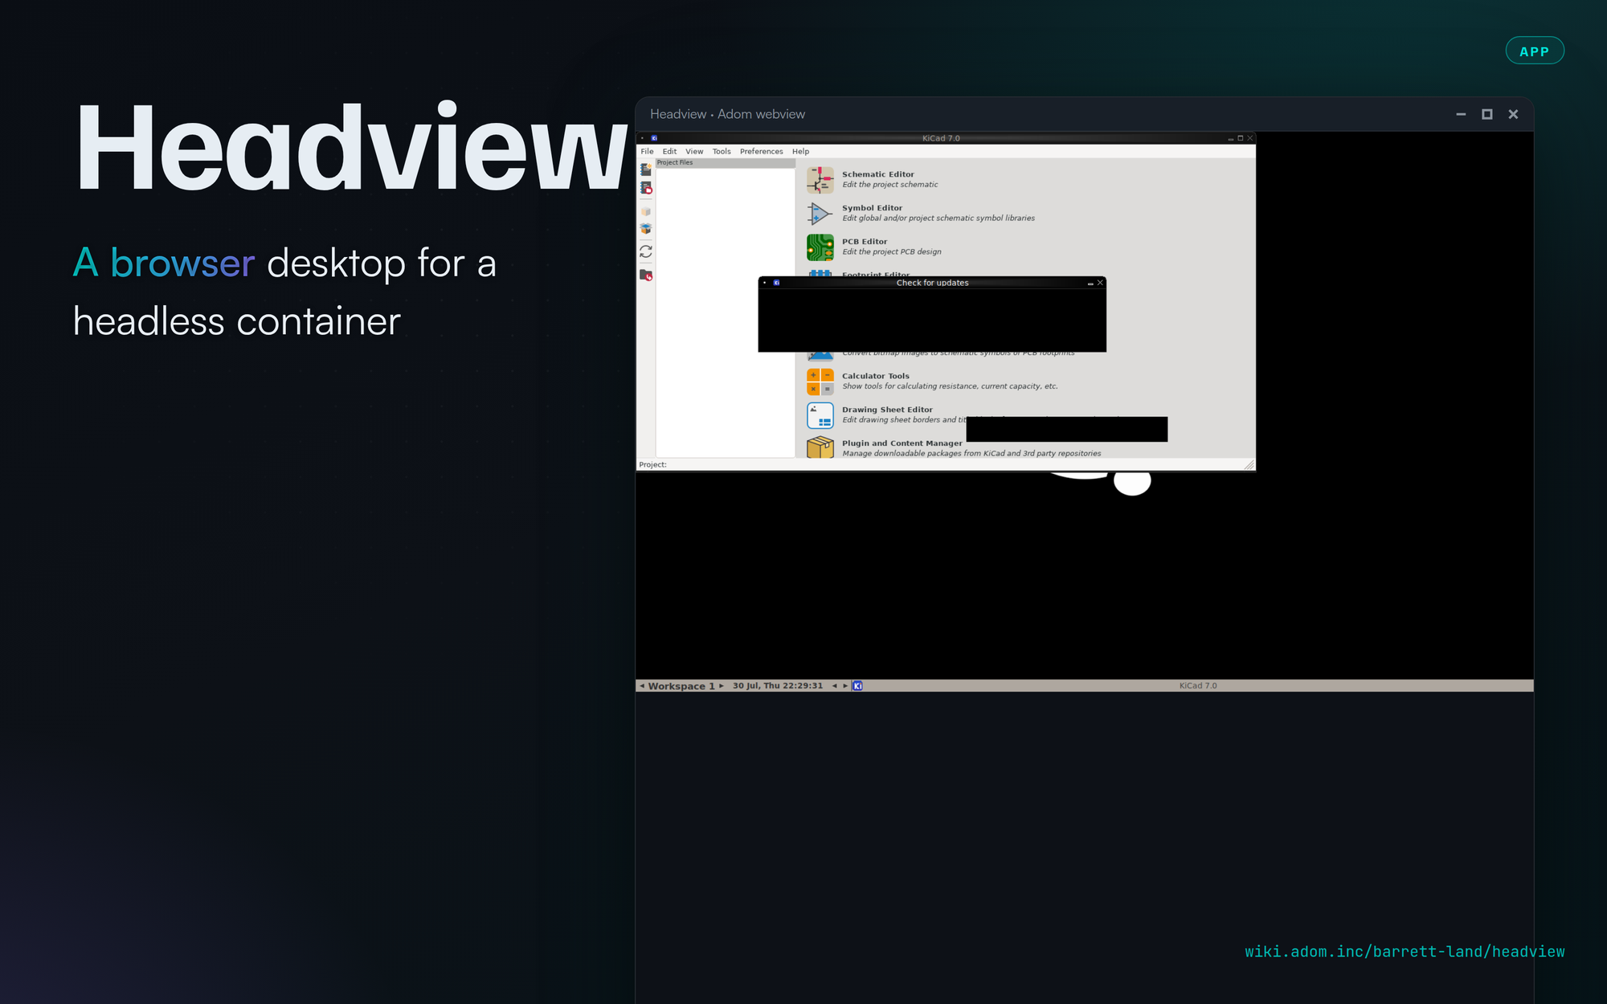1607x1004 pixels.
Task: Click the Unarchive Project toolbar icon
Action: [646, 229]
